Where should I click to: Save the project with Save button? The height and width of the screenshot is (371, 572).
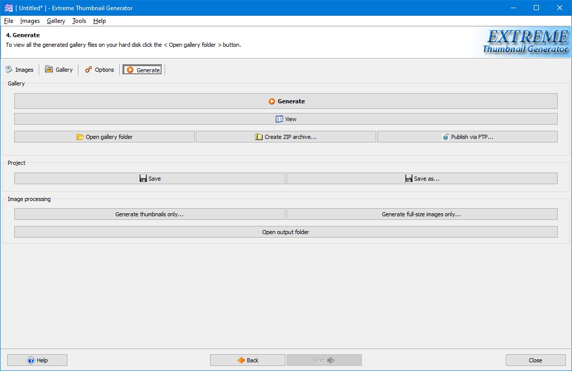149,179
